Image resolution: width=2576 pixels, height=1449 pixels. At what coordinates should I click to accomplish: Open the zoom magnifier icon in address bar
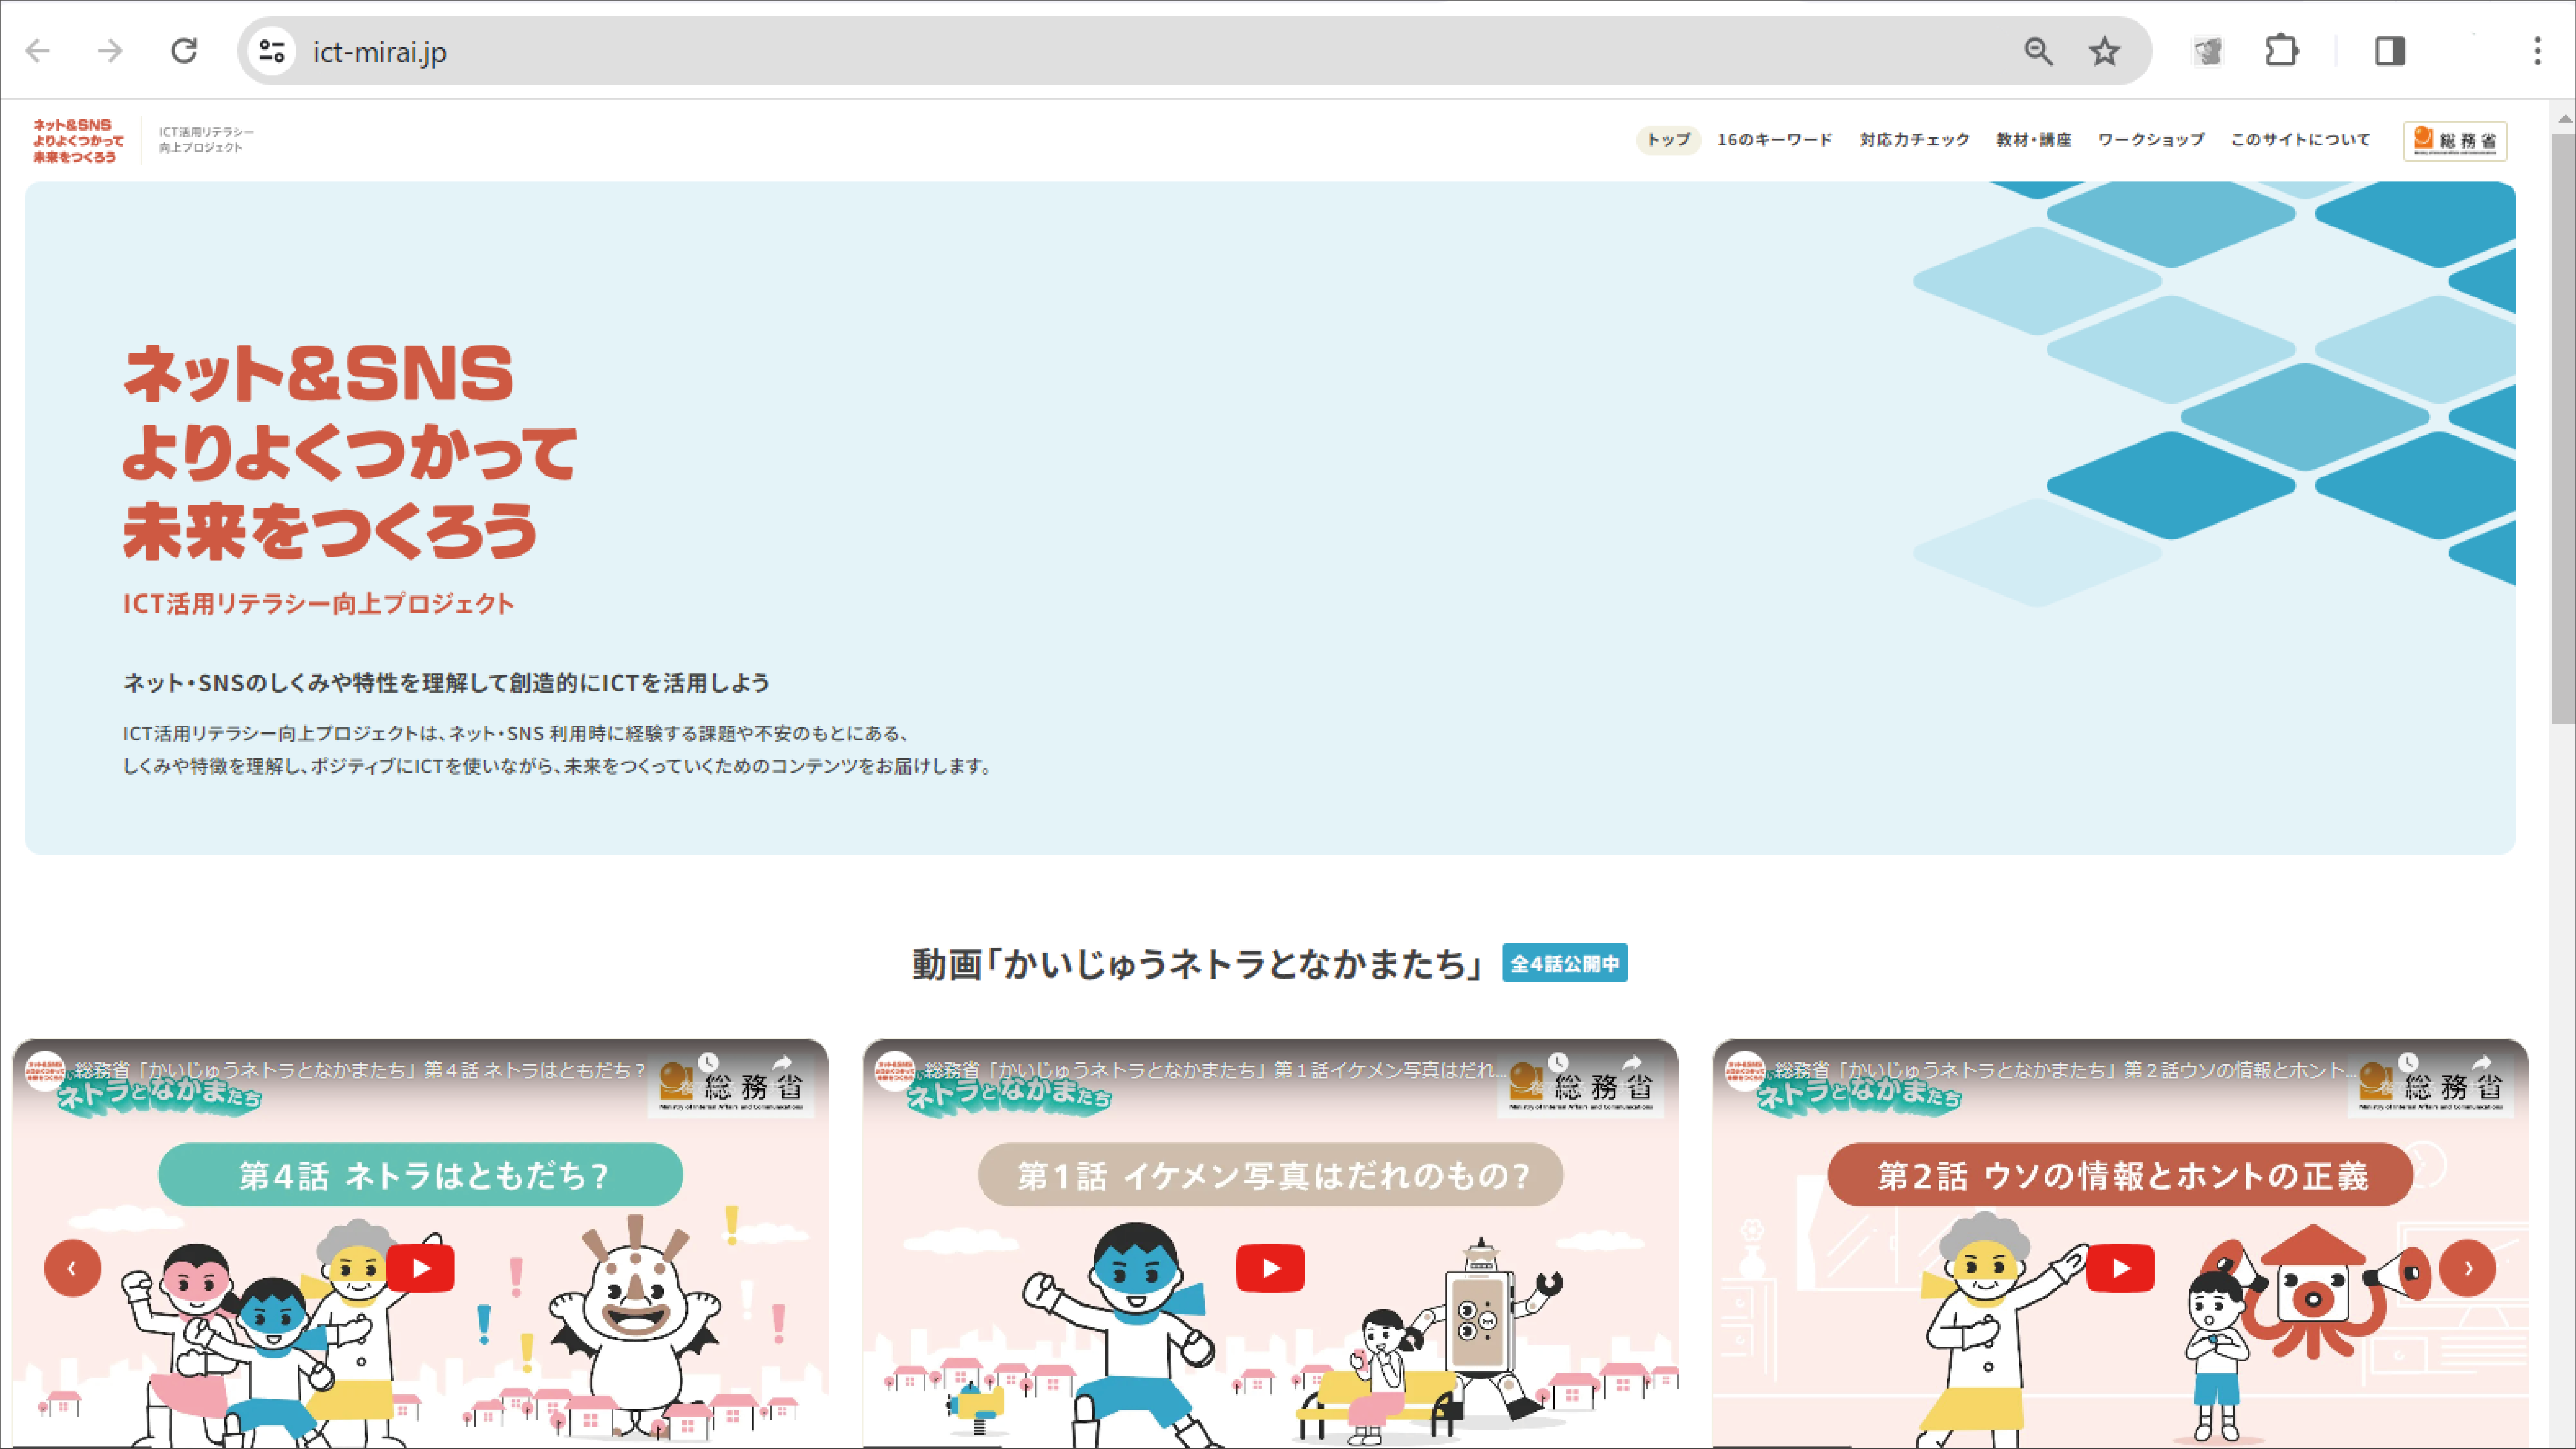(x=2038, y=51)
